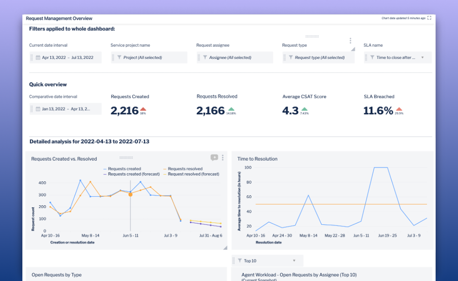Grab the drag handle above Request type widget
This screenshot has height=281, width=458.
pos(312,37)
